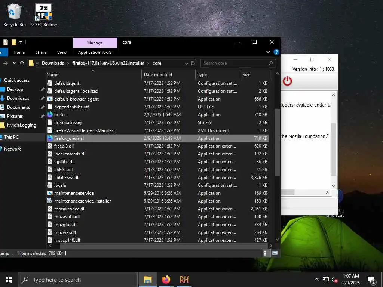Select the default-browser-agent application icon
383x287 pixels.
(50, 99)
